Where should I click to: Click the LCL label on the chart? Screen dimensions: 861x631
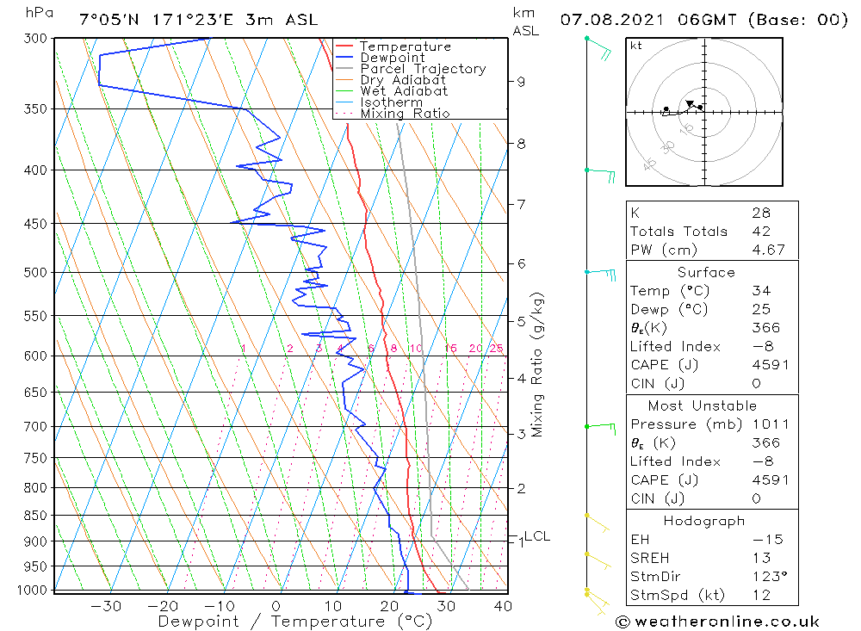[536, 536]
